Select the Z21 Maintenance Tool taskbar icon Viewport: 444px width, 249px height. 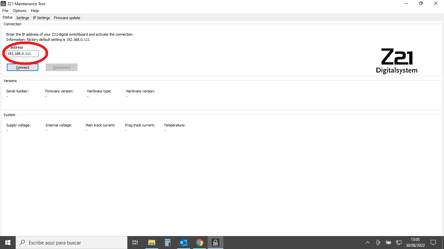point(215,243)
